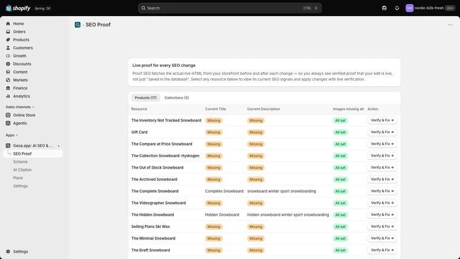The height and width of the screenshot is (259, 460).
Task: Click the 'Hidden Snowboard' current title text
Action: pos(222,215)
